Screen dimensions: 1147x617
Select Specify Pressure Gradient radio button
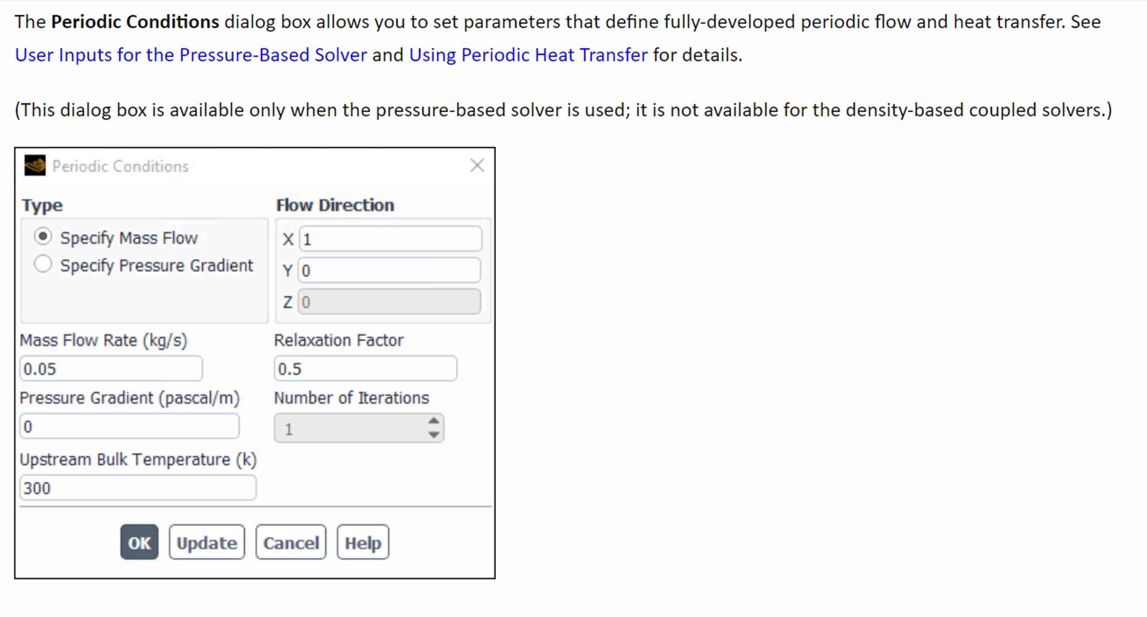coord(43,264)
